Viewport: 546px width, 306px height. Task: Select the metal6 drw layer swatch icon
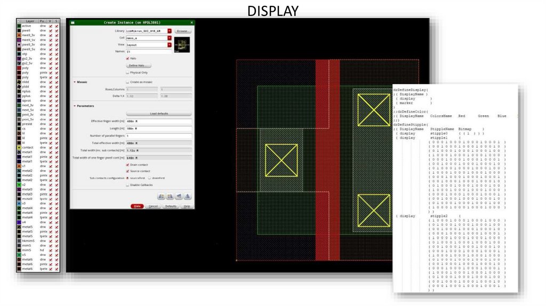pos(19,259)
